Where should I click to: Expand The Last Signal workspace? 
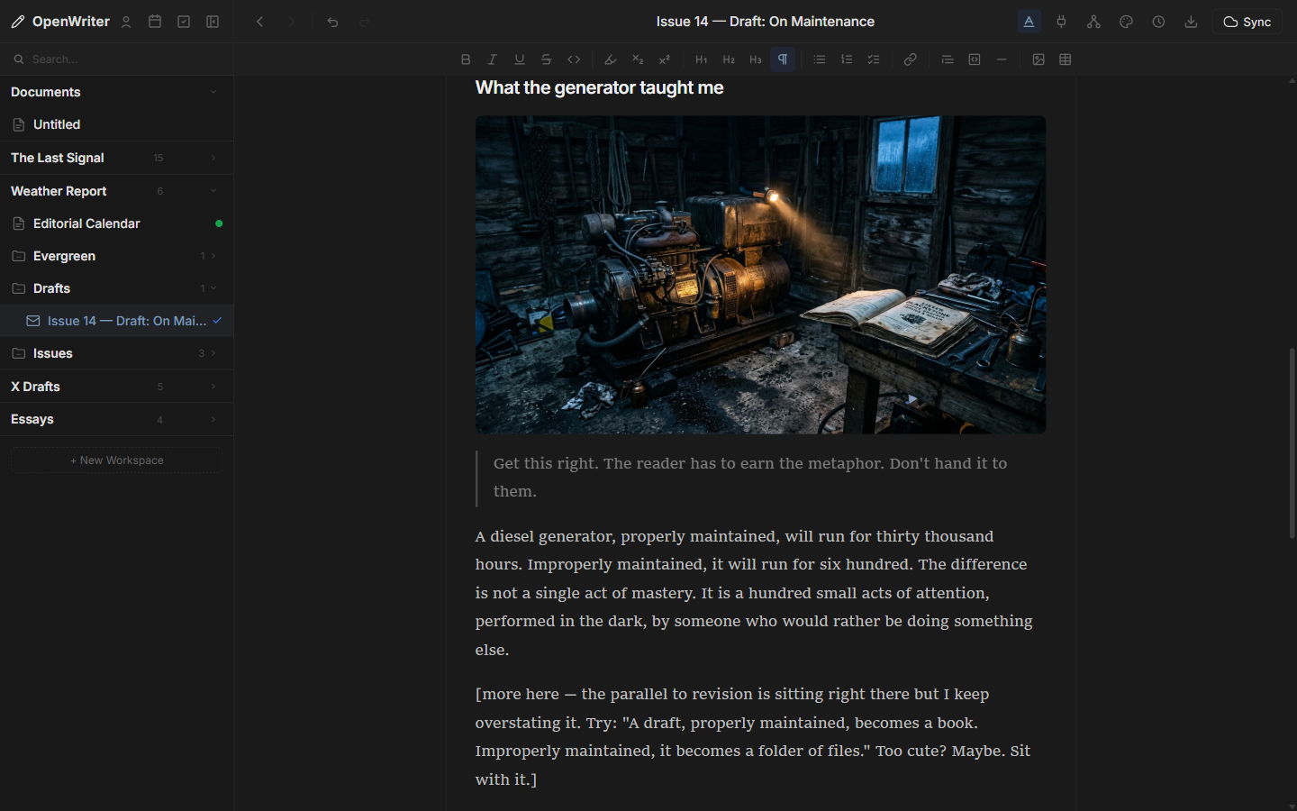213,158
